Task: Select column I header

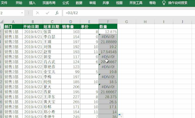Action: (164, 22)
